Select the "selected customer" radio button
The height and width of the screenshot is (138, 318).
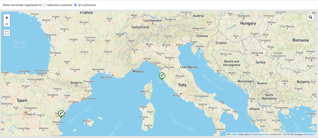[45, 5]
